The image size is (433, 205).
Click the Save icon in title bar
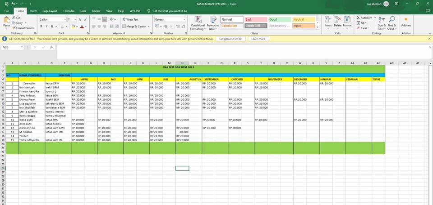tap(7, 4)
